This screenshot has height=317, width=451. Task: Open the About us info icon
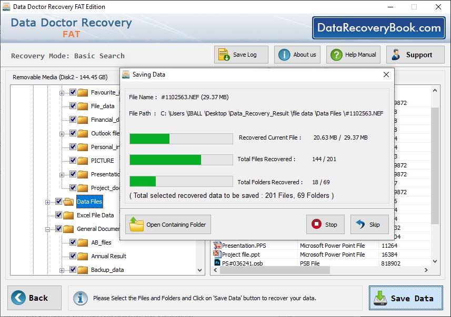coord(284,54)
